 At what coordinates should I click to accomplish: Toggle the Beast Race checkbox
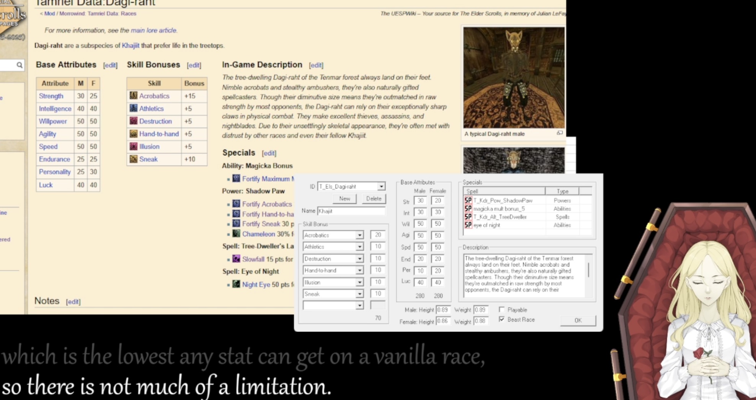coord(501,319)
